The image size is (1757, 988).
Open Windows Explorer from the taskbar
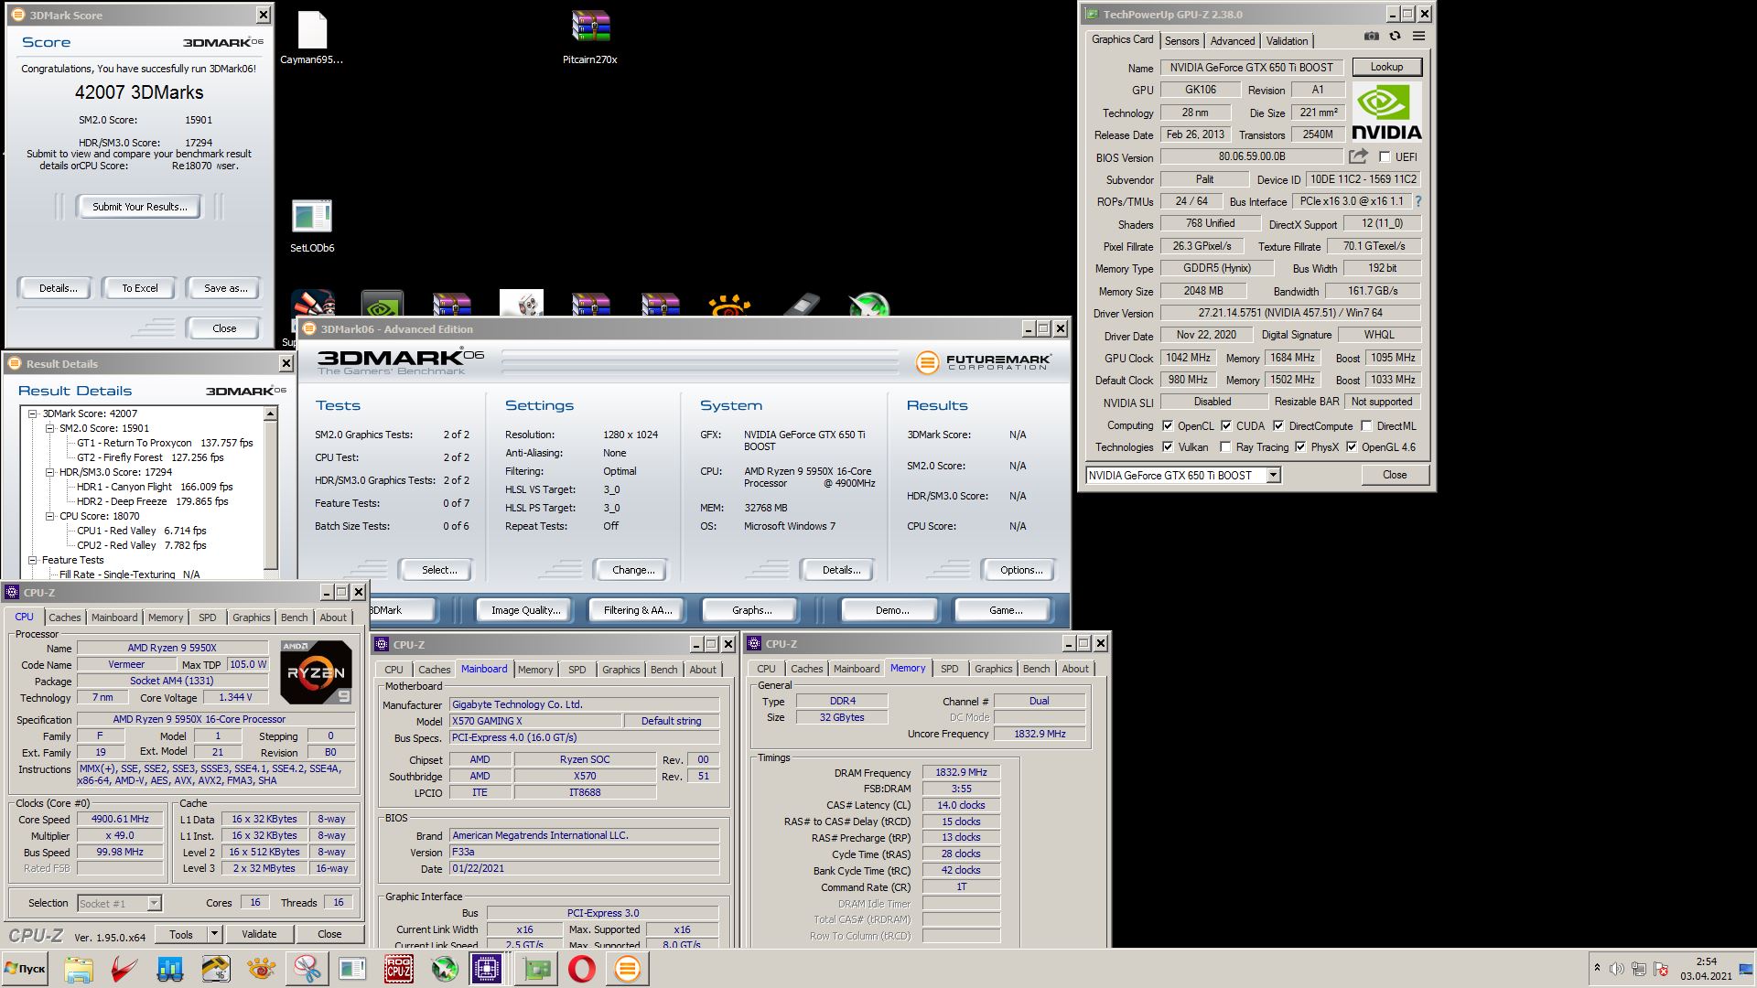(x=79, y=969)
